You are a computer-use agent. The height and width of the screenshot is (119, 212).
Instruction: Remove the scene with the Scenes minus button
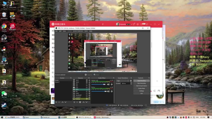[x=59, y=102]
